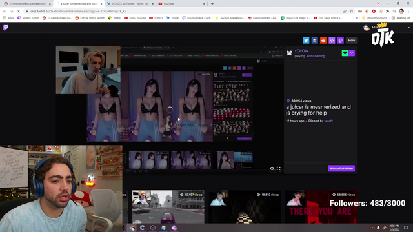This screenshot has height=232, width=413.
Task: Open Apps bookmark
Action: (8, 18)
